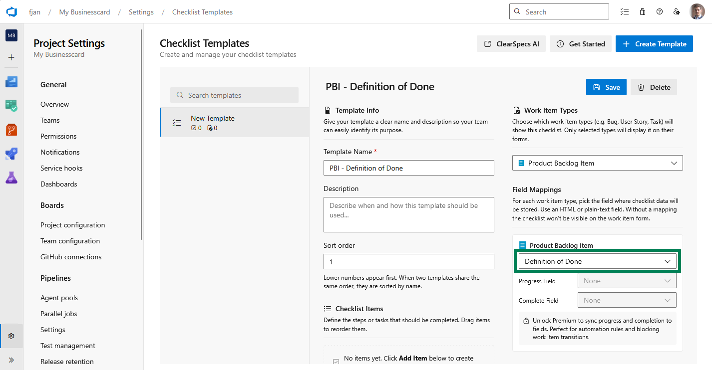Open Product Backlog Item work type dropdown

[597, 163]
